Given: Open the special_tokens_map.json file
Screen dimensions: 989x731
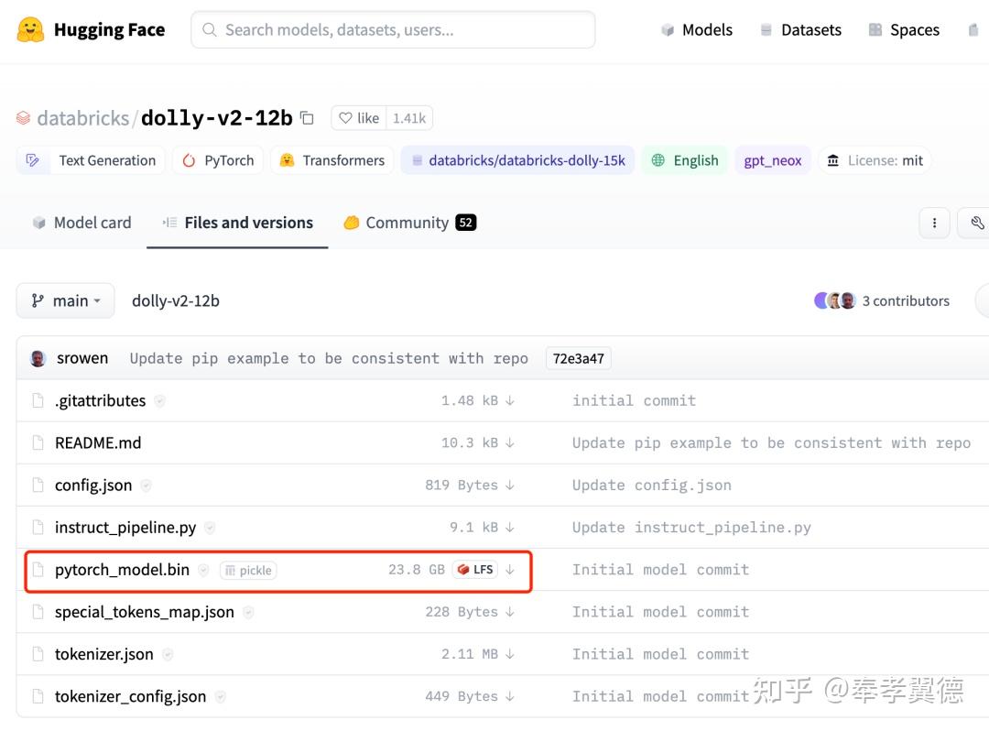Looking at the screenshot, I should pos(145,612).
